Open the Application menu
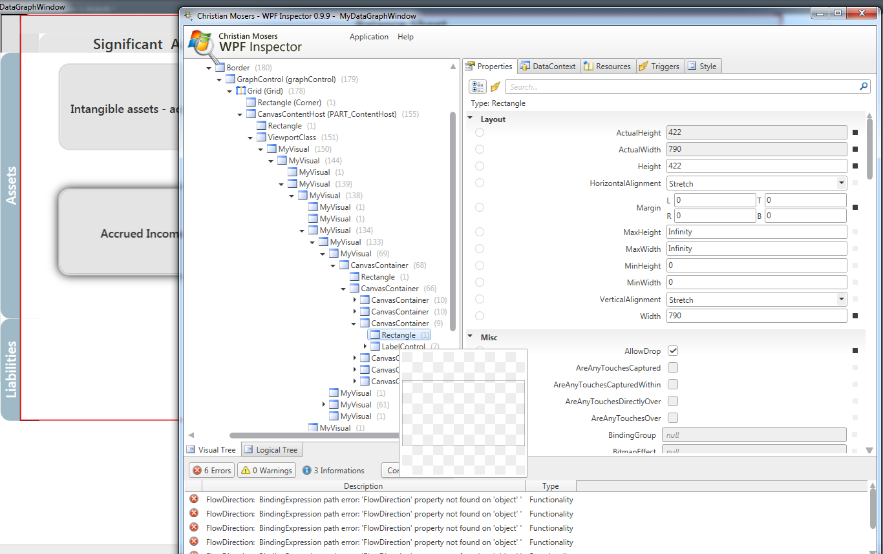Image resolution: width=883 pixels, height=554 pixels. (369, 37)
